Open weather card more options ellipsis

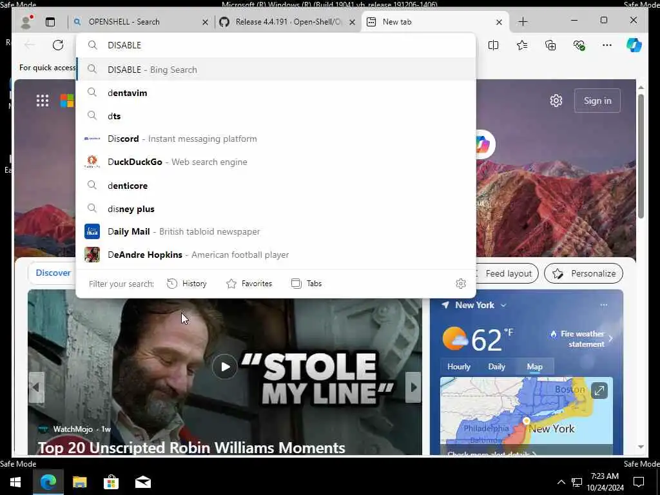[603, 305]
